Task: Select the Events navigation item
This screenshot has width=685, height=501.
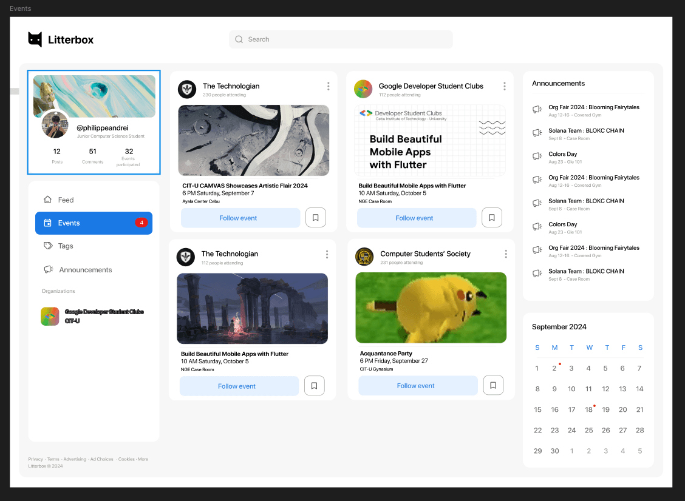Action: [x=94, y=223]
